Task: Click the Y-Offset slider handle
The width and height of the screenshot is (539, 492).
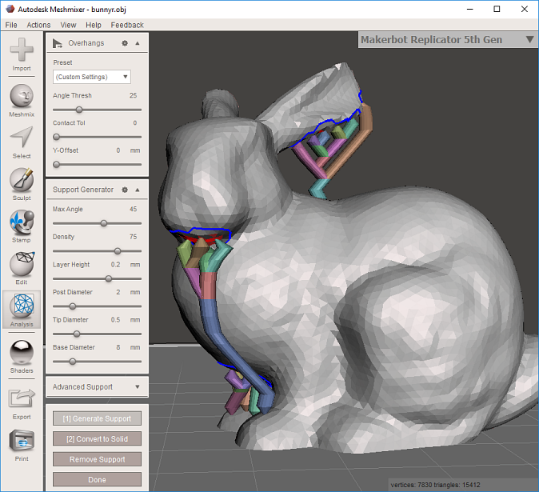Action: [x=57, y=164]
